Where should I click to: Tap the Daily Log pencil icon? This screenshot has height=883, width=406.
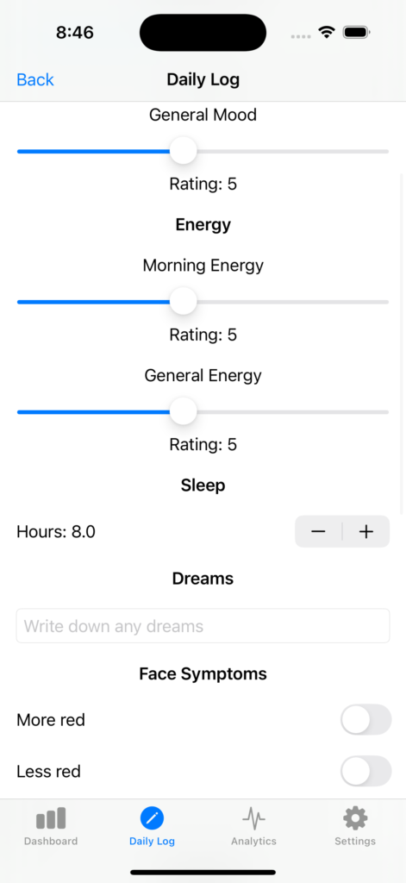152,818
